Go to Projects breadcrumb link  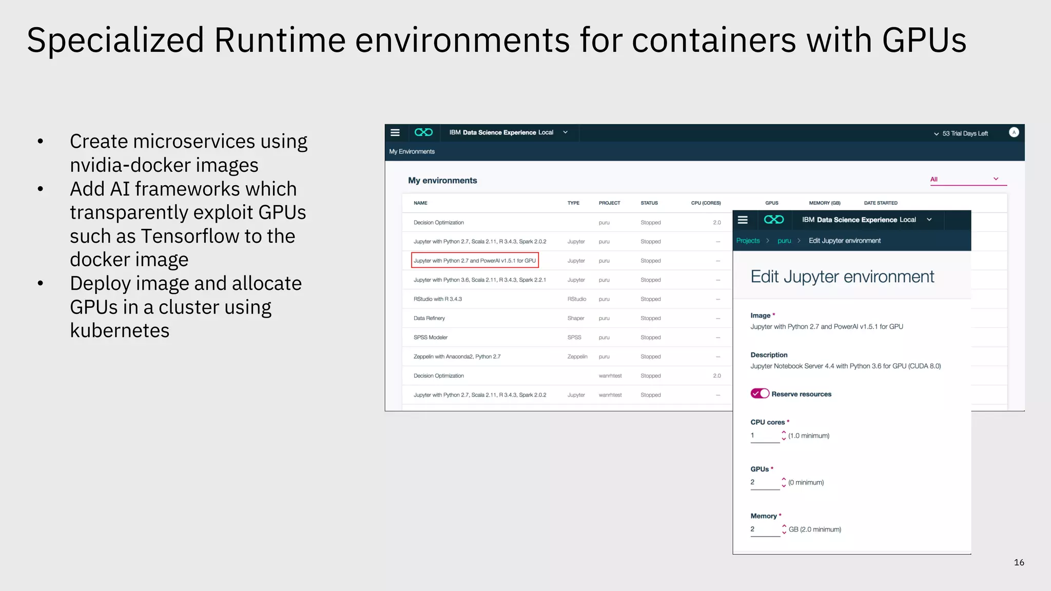tap(748, 241)
